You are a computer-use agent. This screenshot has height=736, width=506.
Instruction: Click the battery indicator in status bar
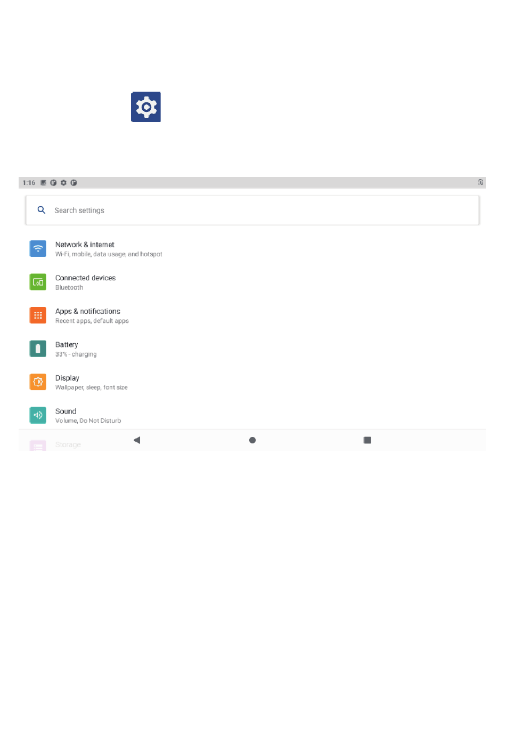pyautogui.click(x=480, y=182)
